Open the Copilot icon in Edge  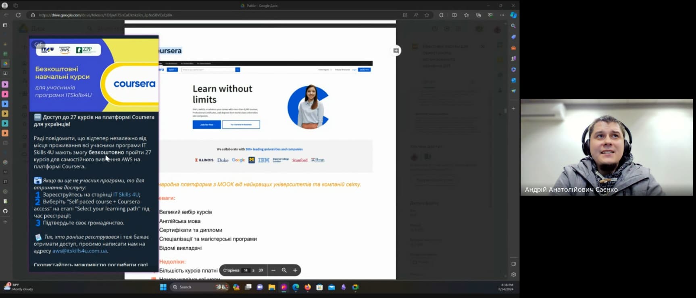point(513,15)
